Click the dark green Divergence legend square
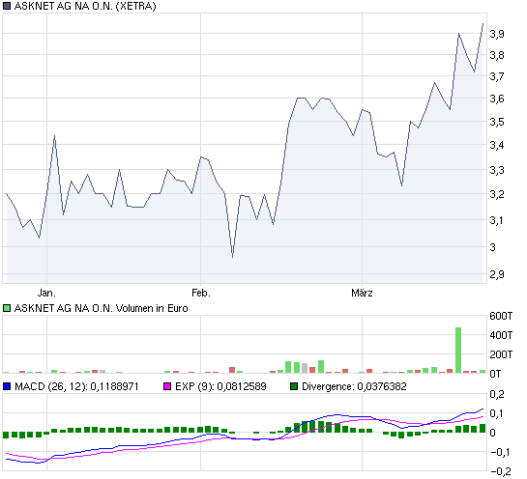This screenshot has height=479, width=527. click(x=294, y=386)
